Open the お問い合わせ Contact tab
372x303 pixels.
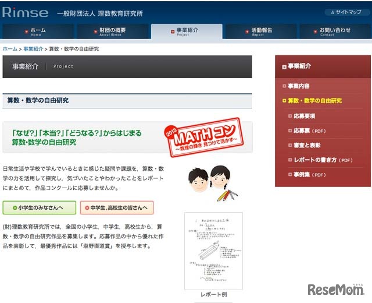point(335,31)
